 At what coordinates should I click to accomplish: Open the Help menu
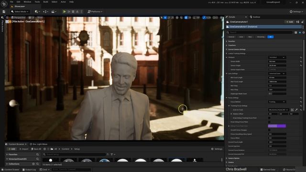[71, 2]
